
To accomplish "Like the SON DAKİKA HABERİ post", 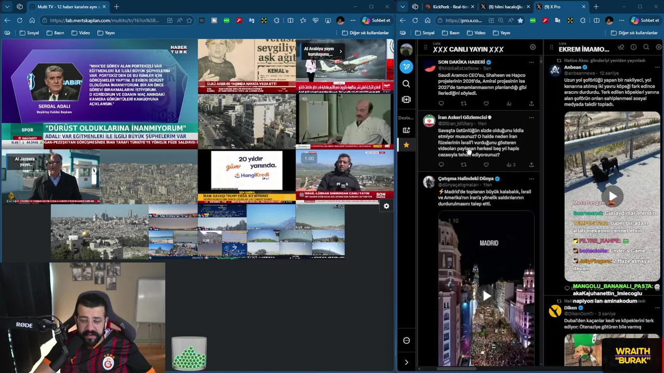I will 486,104.
